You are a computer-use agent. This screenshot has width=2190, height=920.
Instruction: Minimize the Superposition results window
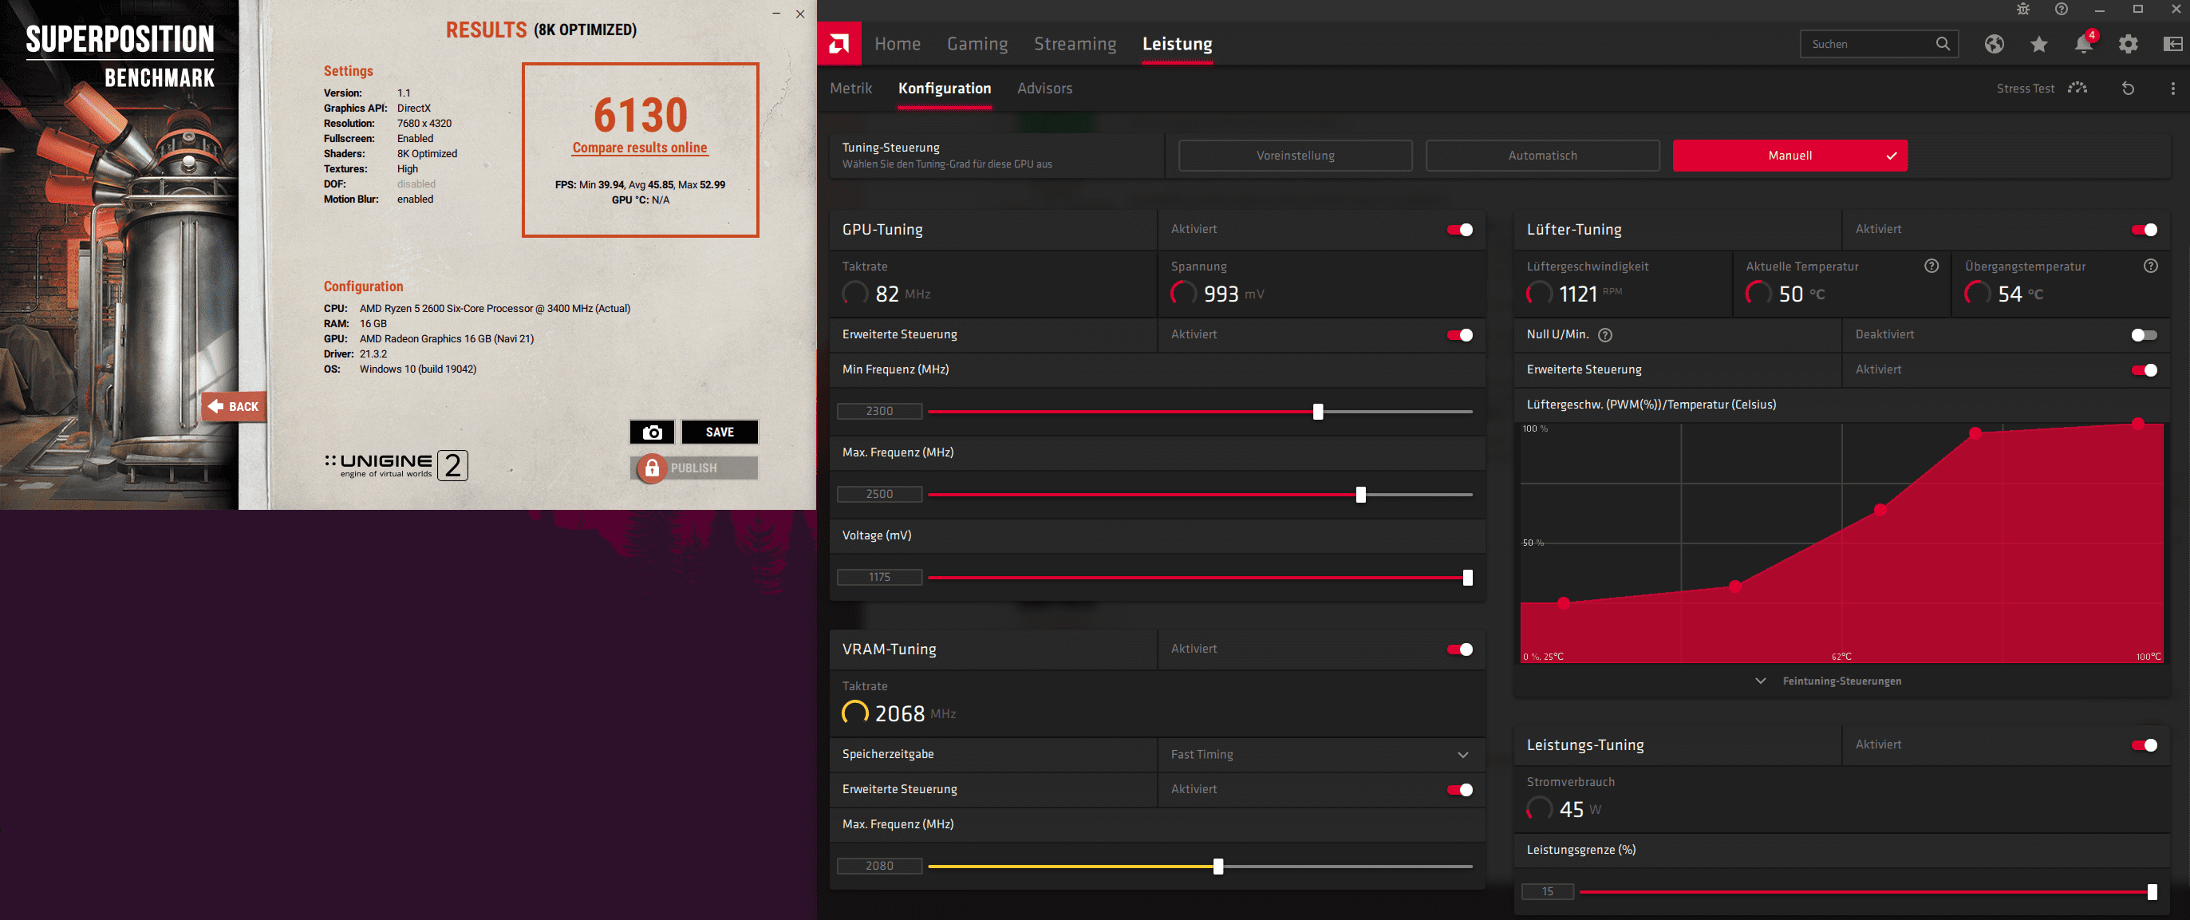tap(776, 14)
